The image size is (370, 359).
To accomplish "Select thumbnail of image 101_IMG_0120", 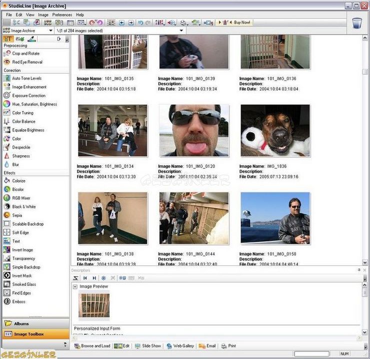I will [x=194, y=131].
